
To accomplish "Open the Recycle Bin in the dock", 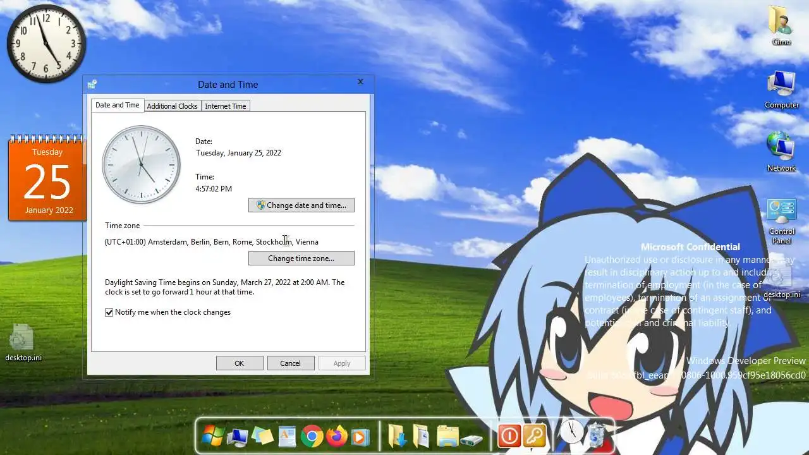I will pyautogui.click(x=596, y=436).
